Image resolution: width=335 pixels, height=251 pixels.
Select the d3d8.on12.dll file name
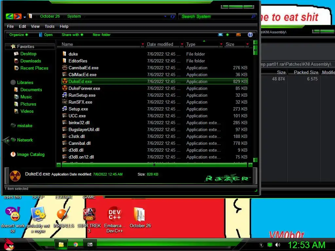point(81,157)
